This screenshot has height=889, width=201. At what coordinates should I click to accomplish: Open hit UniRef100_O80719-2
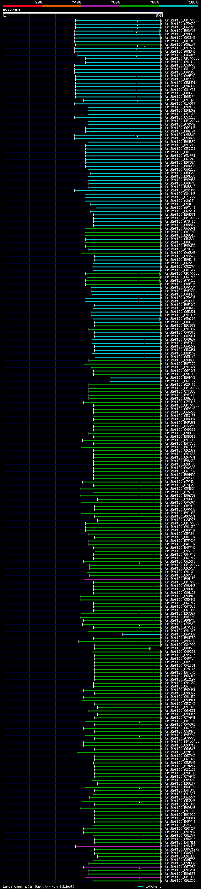(x=182, y=849)
